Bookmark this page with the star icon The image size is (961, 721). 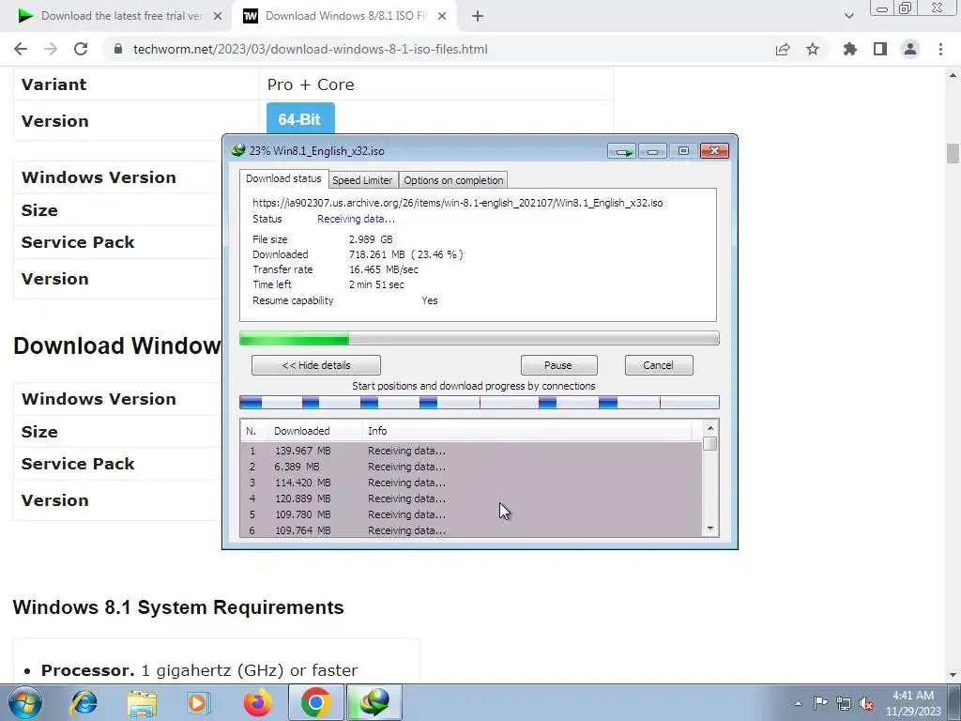click(813, 49)
